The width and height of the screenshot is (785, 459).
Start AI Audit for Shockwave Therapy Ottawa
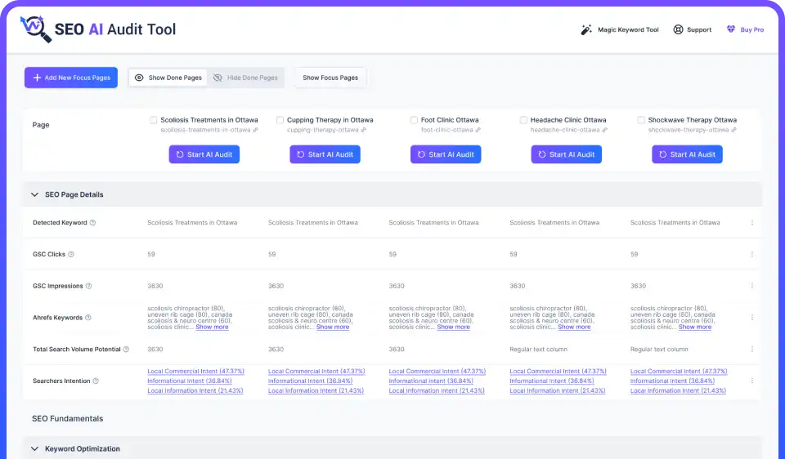coord(687,154)
